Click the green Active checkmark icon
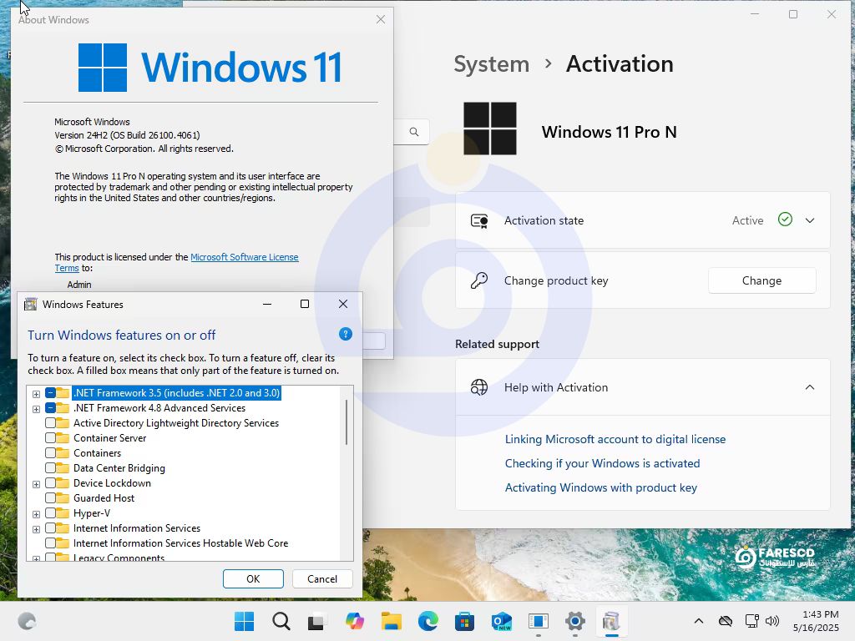This screenshot has height=641, width=855. coord(785,220)
